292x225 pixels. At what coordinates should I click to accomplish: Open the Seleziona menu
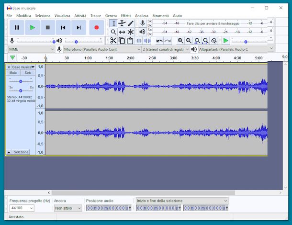[43, 16]
